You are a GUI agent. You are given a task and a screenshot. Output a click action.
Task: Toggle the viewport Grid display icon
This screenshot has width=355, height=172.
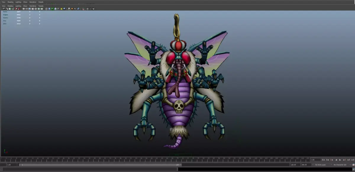pyautogui.click(x=24, y=9)
